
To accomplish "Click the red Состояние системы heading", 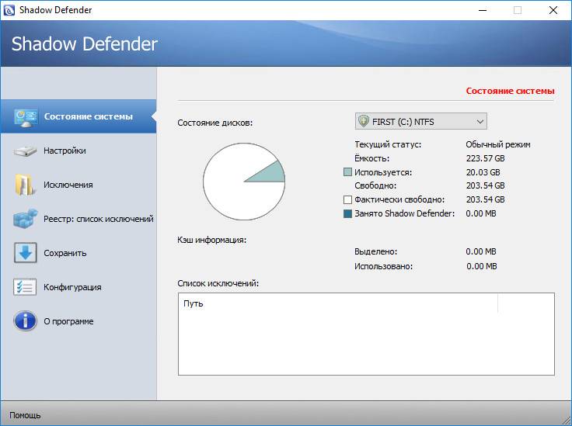I will pos(510,91).
